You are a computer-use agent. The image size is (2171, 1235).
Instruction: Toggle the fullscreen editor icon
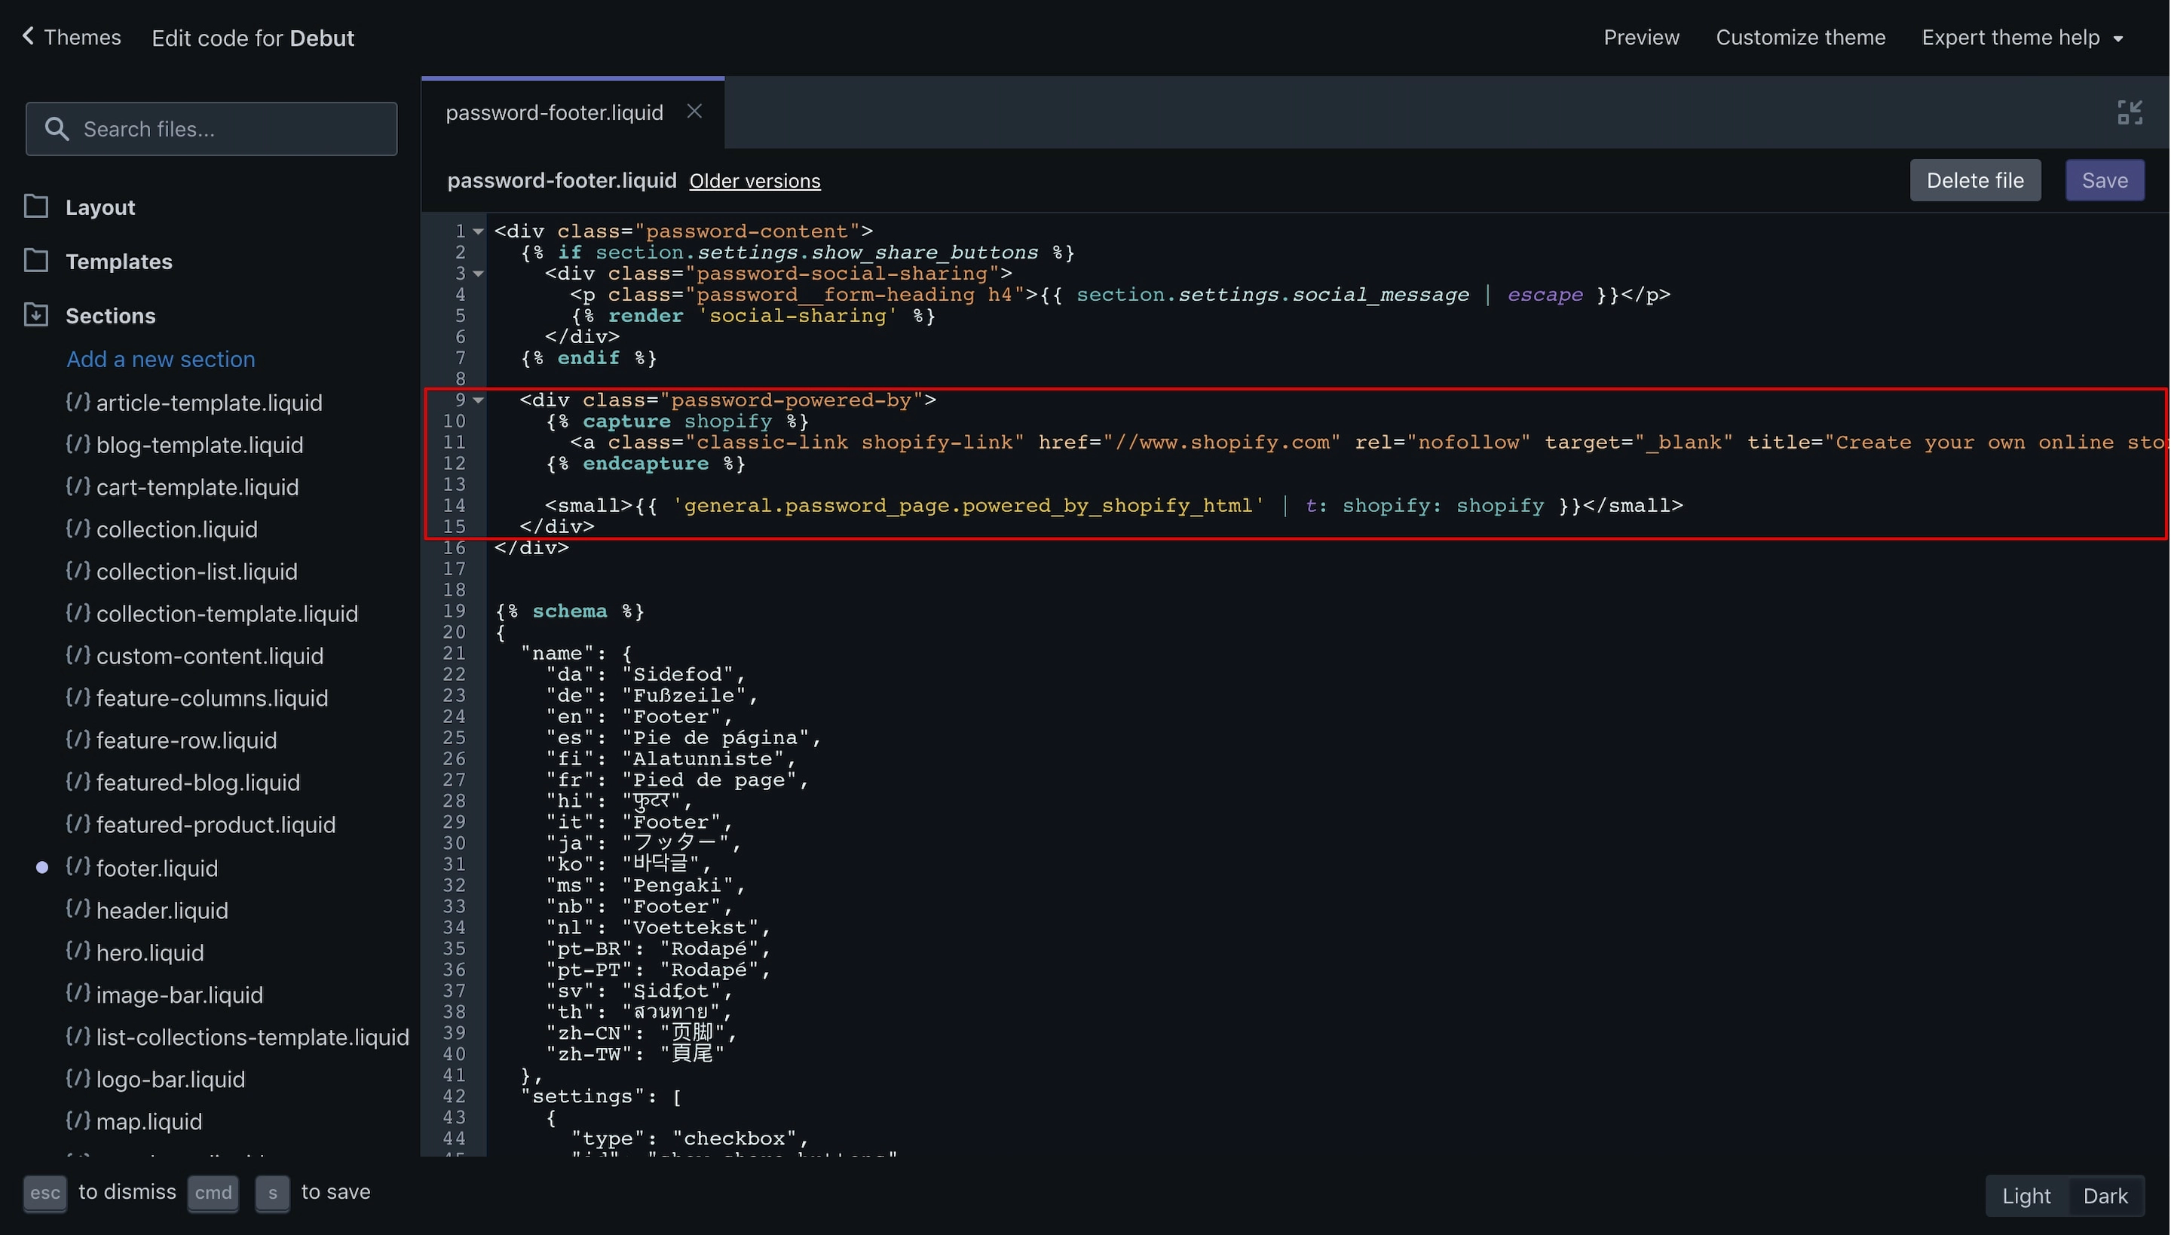coord(2130,112)
